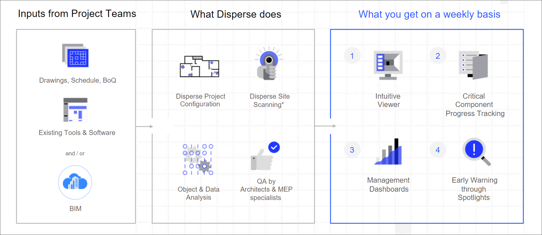Click the Object & Data Analysis icon

[x=198, y=160]
